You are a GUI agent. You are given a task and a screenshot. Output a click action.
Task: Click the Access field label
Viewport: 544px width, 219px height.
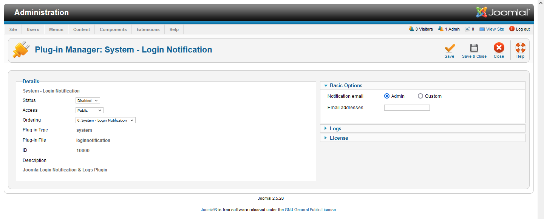[30, 110]
